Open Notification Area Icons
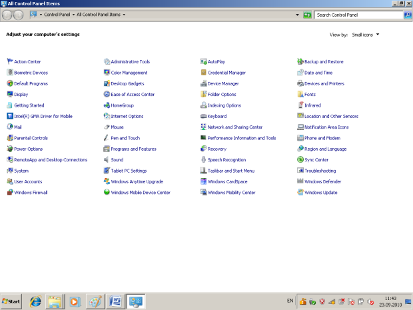The image size is (413, 310). (x=326, y=127)
